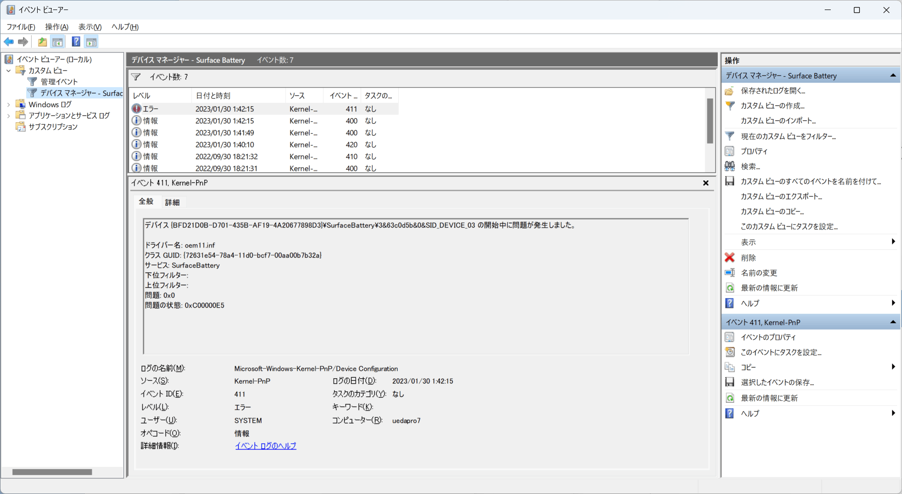Collapse the デバイス マネージャー - Surface Battery actions section

click(x=893, y=76)
